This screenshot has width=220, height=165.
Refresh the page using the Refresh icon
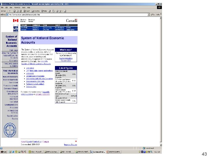point(17,11)
